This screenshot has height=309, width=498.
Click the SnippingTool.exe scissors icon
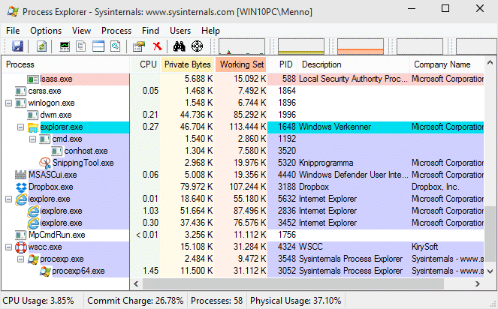point(45,163)
